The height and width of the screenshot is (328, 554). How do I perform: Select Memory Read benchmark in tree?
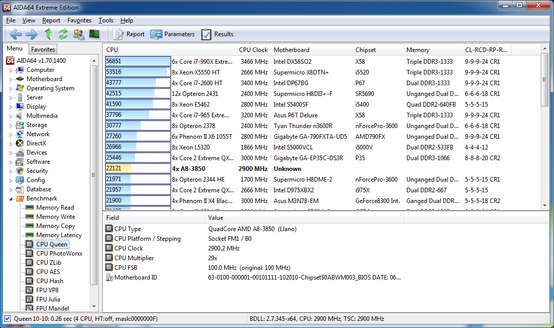coord(55,208)
